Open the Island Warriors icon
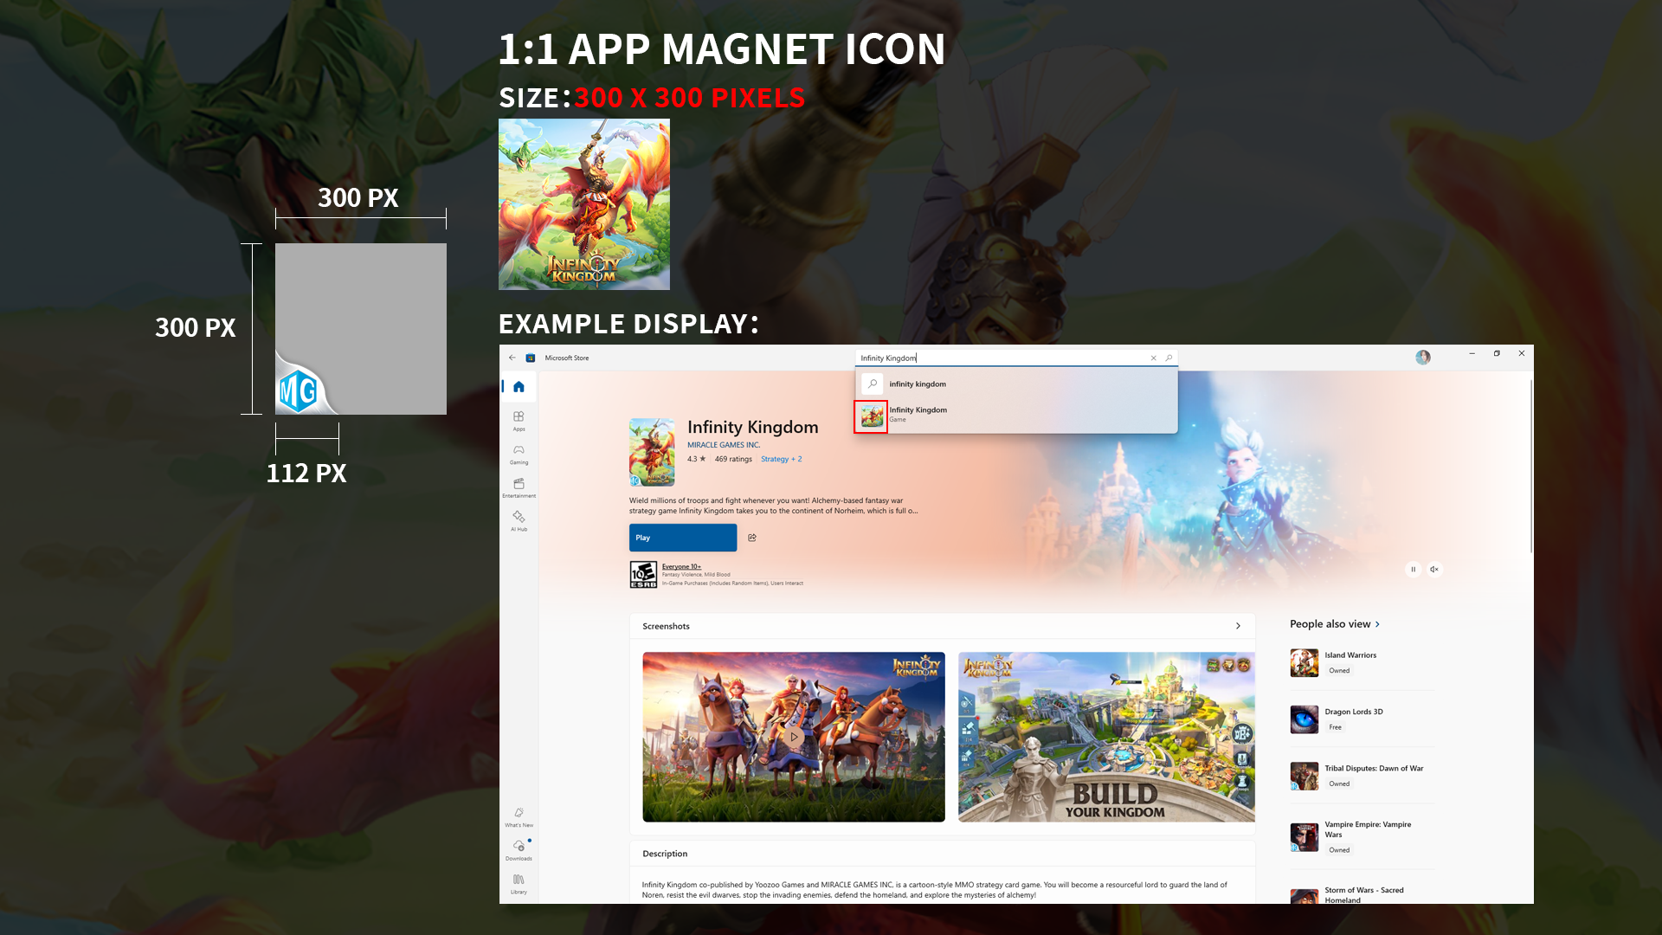Viewport: 1662px width, 935px height. coord(1304,663)
